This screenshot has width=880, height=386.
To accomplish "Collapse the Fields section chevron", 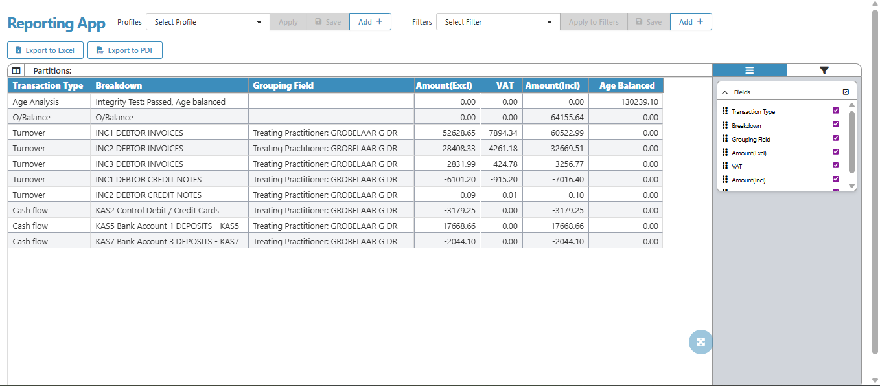I will pos(725,92).
